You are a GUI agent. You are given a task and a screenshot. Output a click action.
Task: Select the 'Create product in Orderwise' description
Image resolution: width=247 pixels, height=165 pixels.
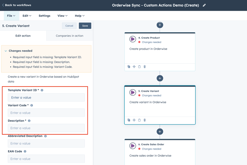pyautogui.click(x=148, y=49)
